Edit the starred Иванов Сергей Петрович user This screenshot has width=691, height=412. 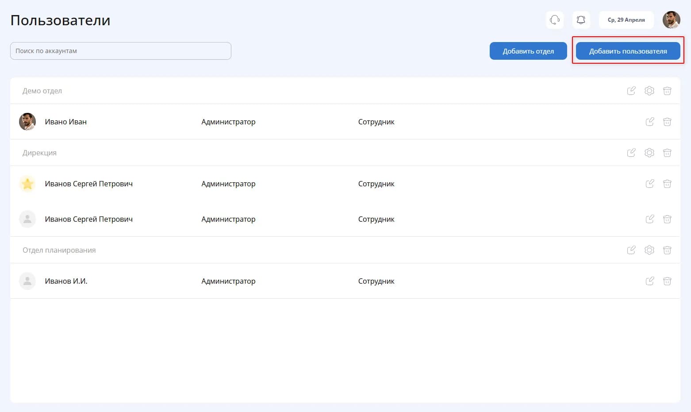point(649,184)
